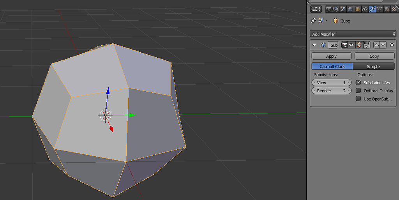This screenshot has width=399, height=200.
Task: Increase the View subdivisions value
Action: pos(349,83)
